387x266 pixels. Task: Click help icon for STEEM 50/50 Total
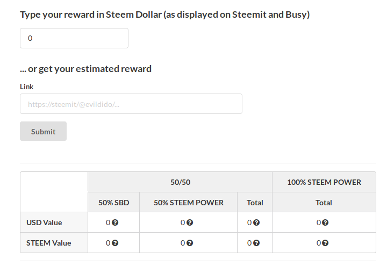coord(257,243)
